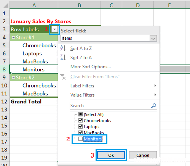This screenshot has height=166, width=190.
Task: Click into the Search field
Action: point(110,106)
